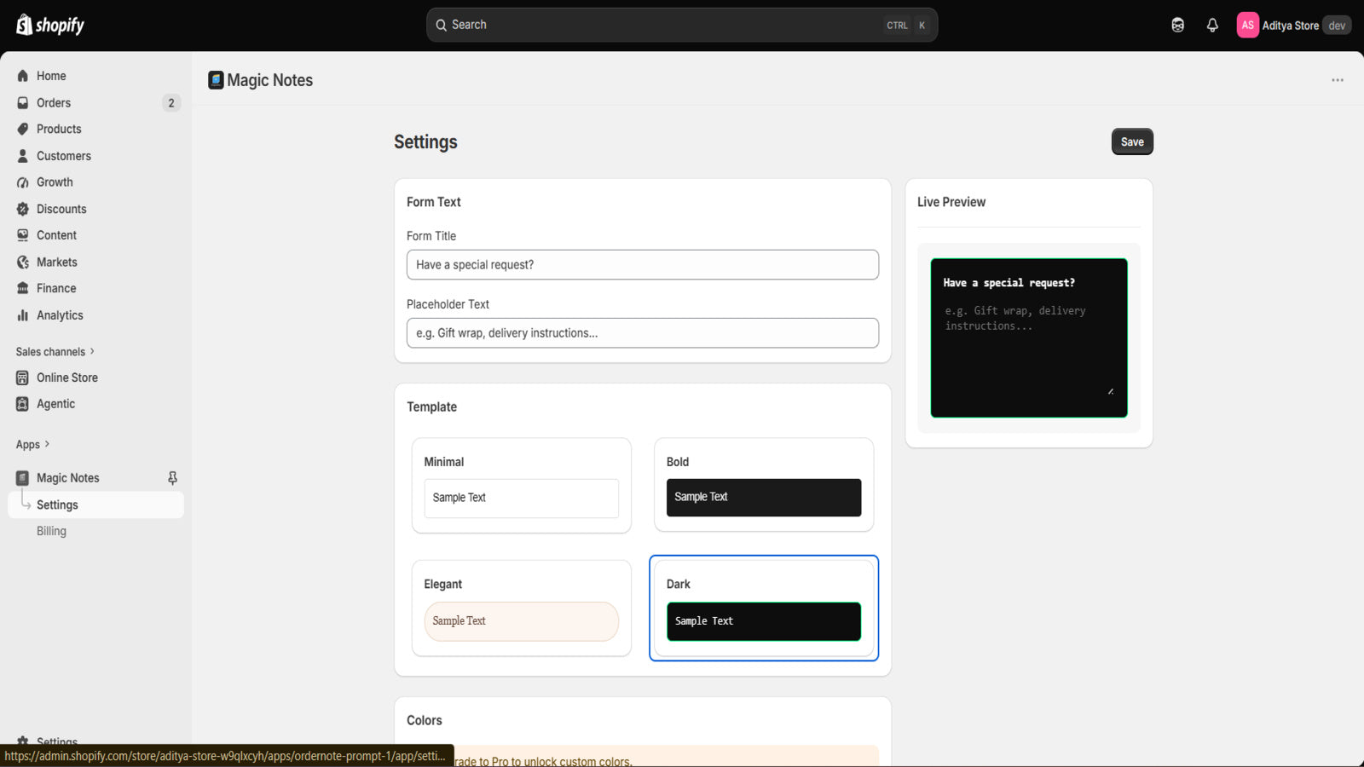This screenshot has height=767, width=1364.
Task: Click the Analytics bar chart icon
Action: click(23, 315)
